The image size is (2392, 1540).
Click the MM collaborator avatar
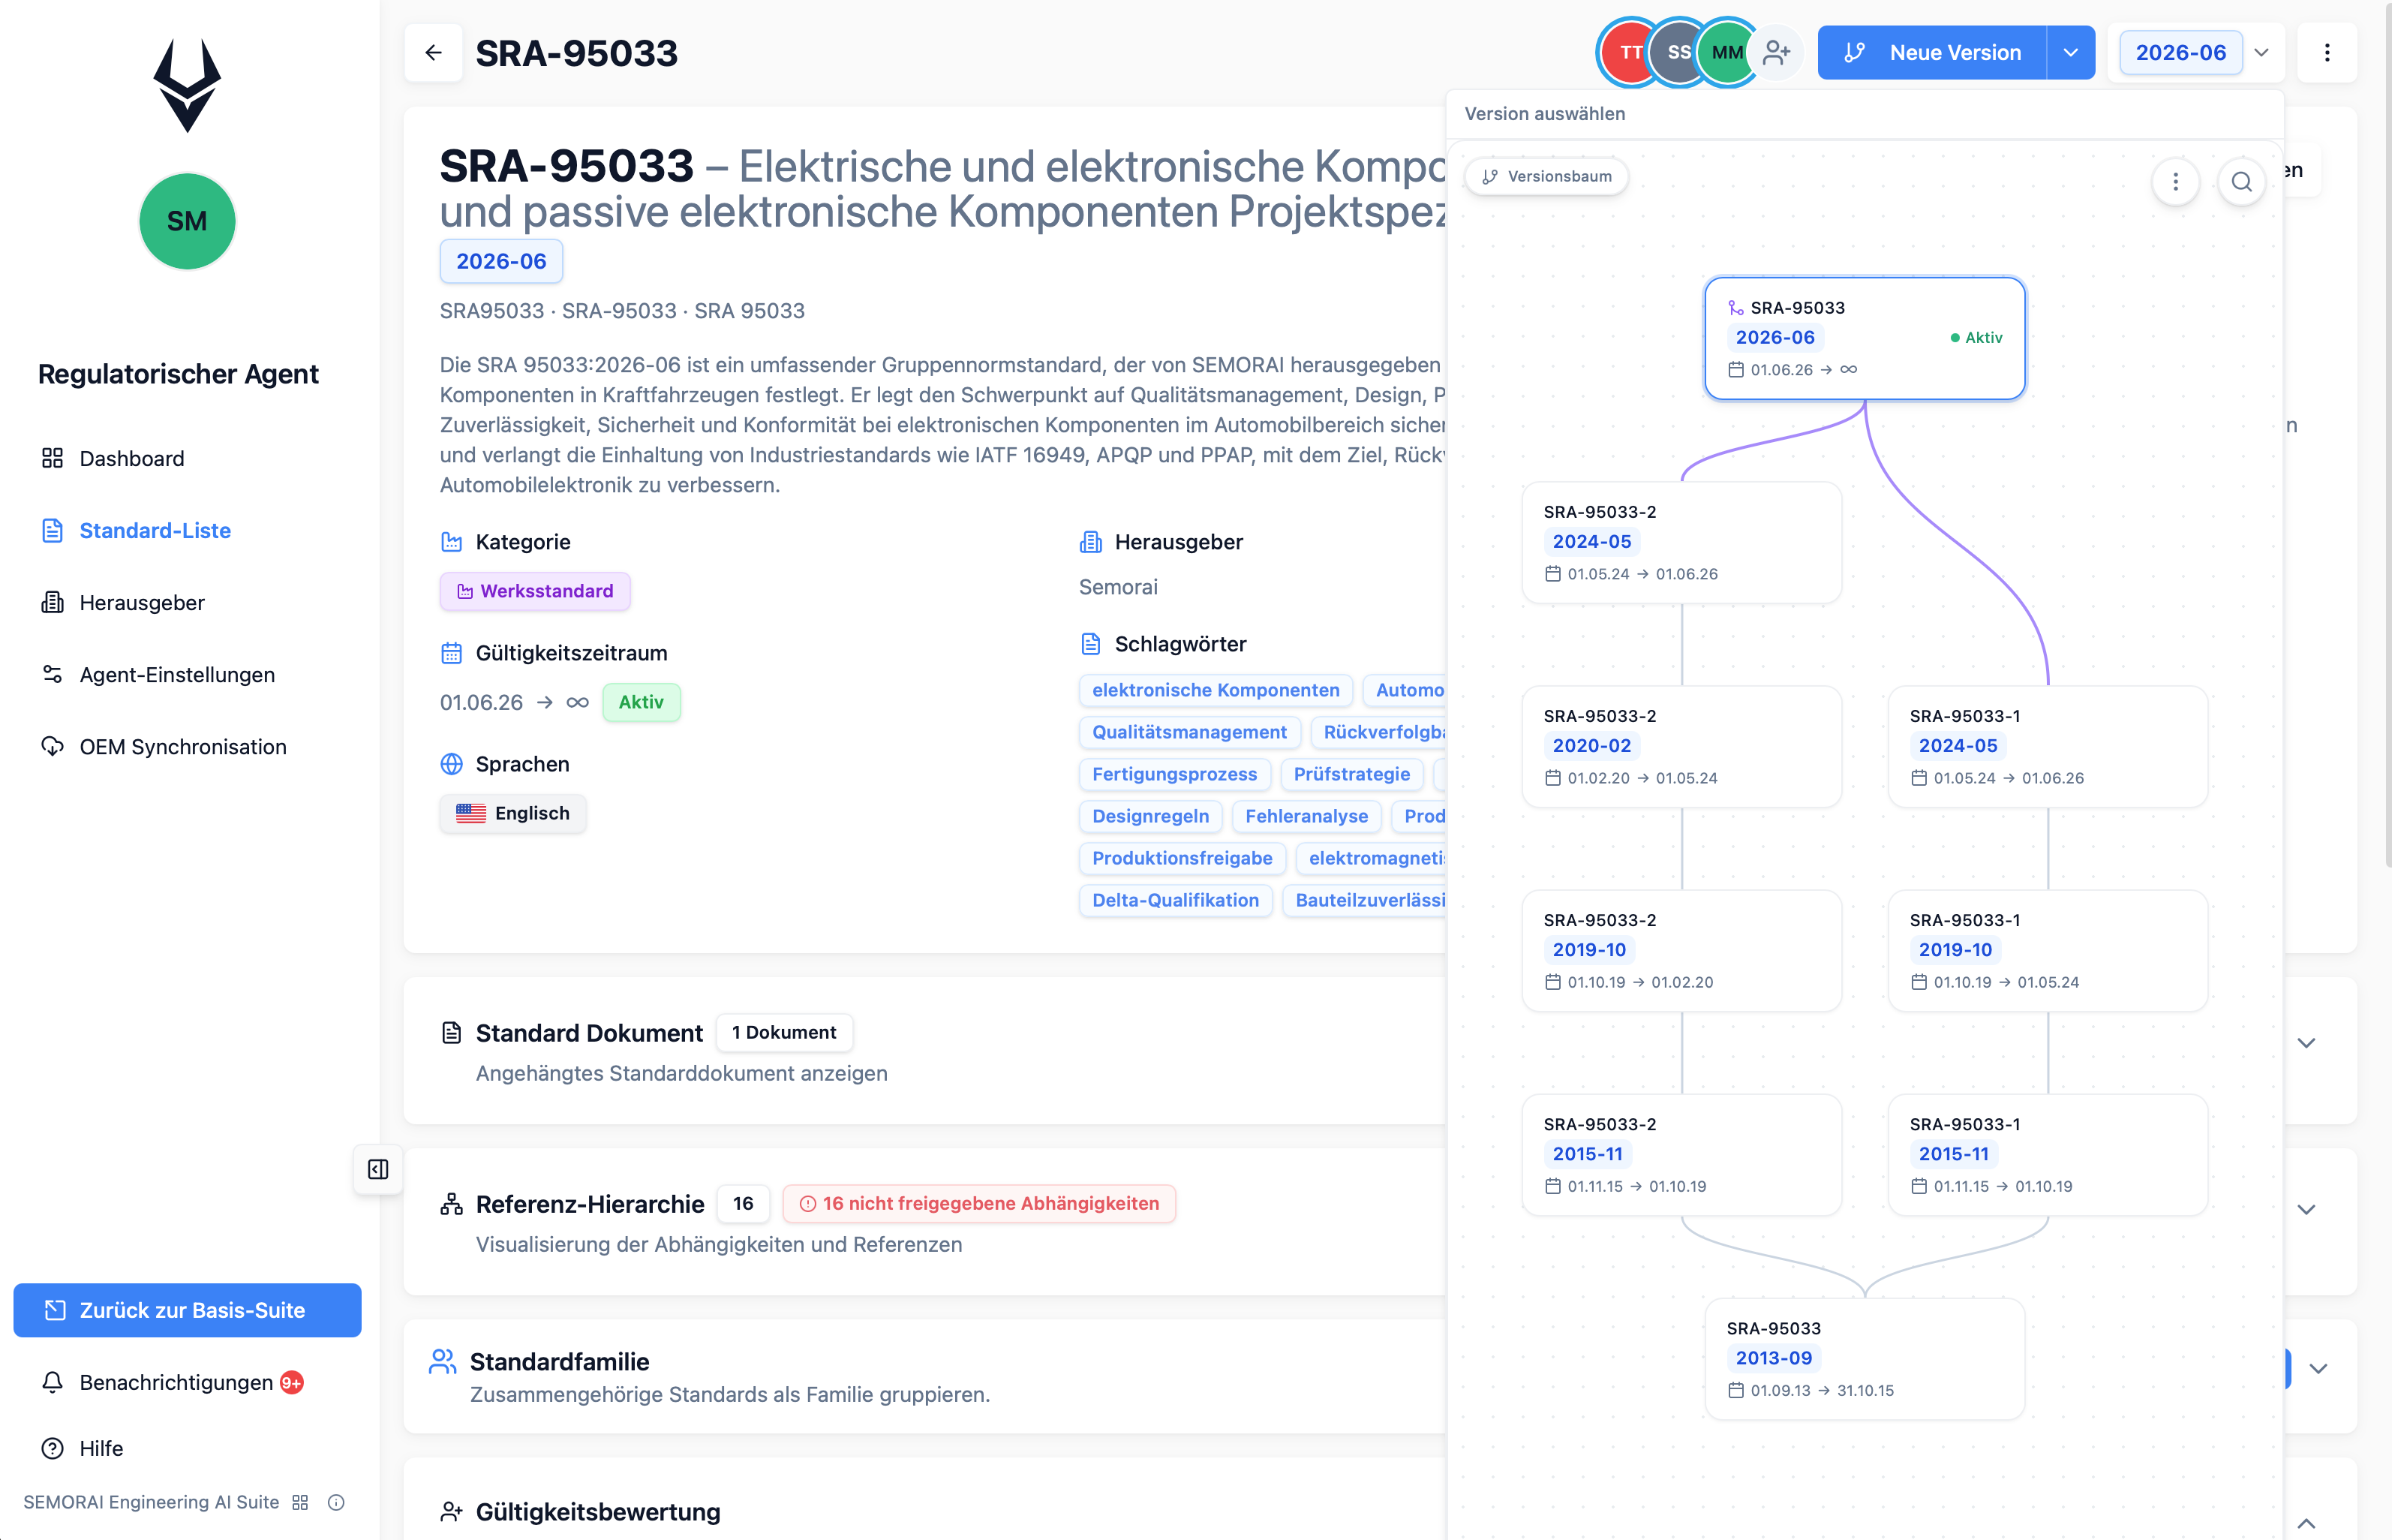(x=1726, y=52)
